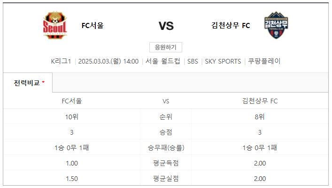Expand the red arrow beside 전력비교

tap(43, 82)
